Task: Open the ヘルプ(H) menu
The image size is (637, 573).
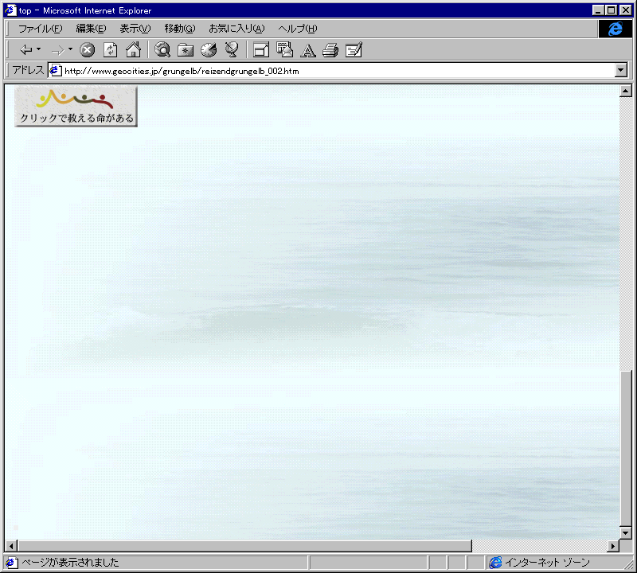Action: click(297, 29)
